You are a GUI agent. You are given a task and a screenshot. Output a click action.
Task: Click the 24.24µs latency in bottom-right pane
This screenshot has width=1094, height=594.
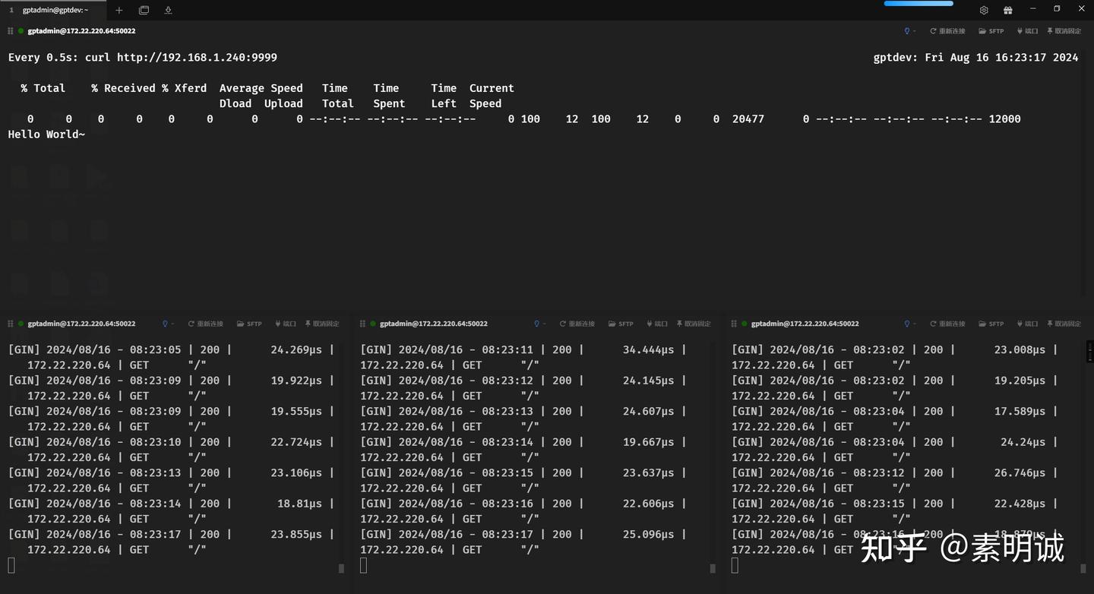click(1023, 442)
